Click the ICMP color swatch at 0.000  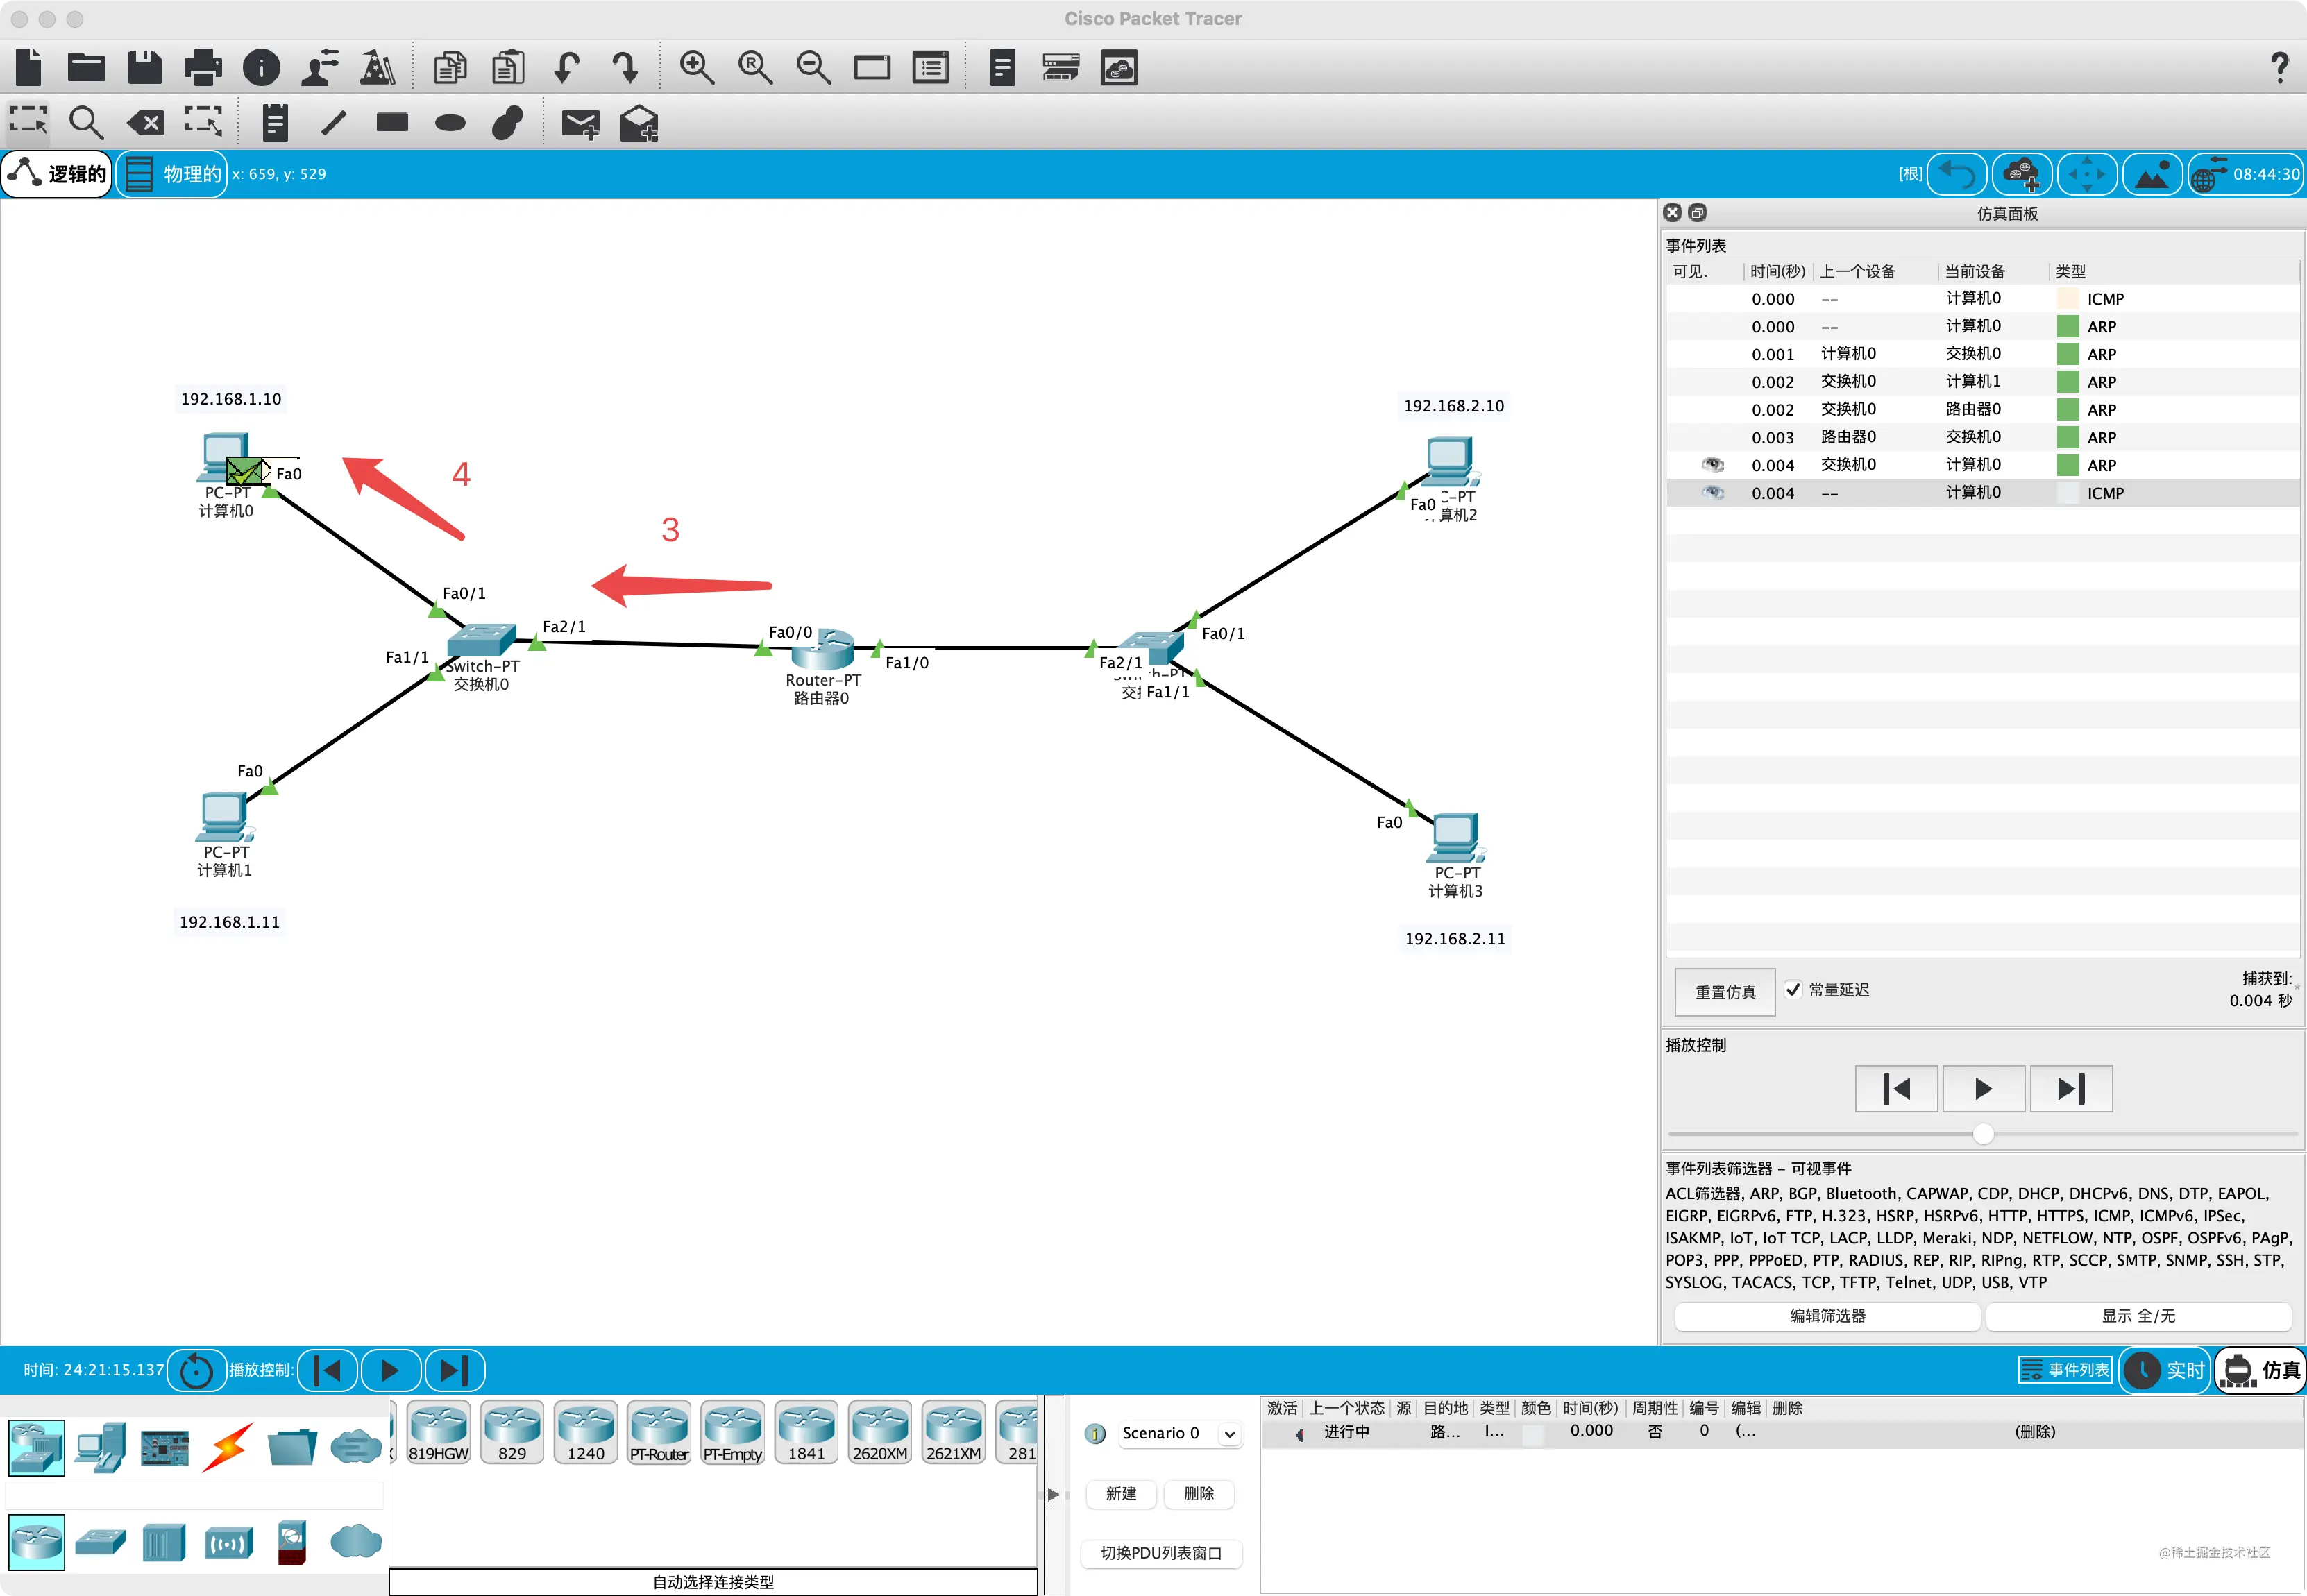click(x=2067, y=299)
